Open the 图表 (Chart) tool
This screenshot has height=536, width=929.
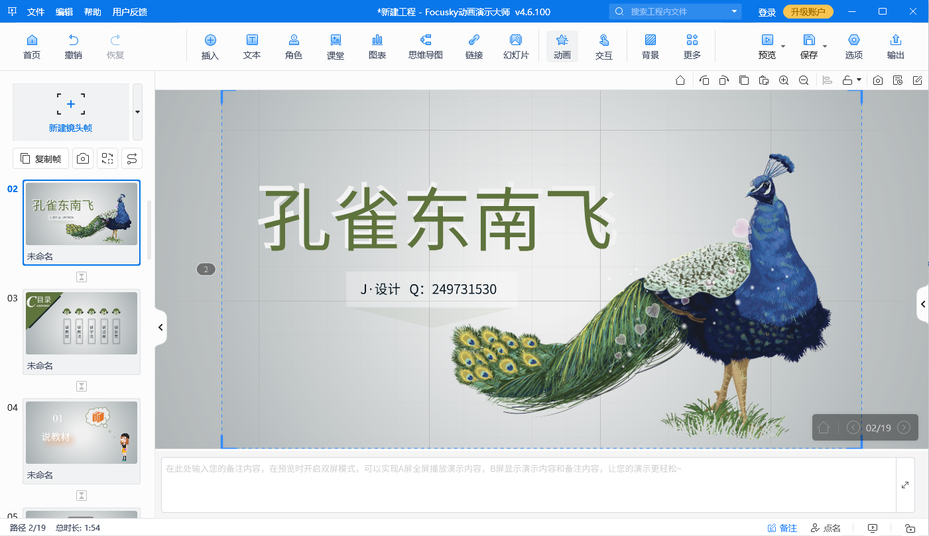tap(377, 47)
